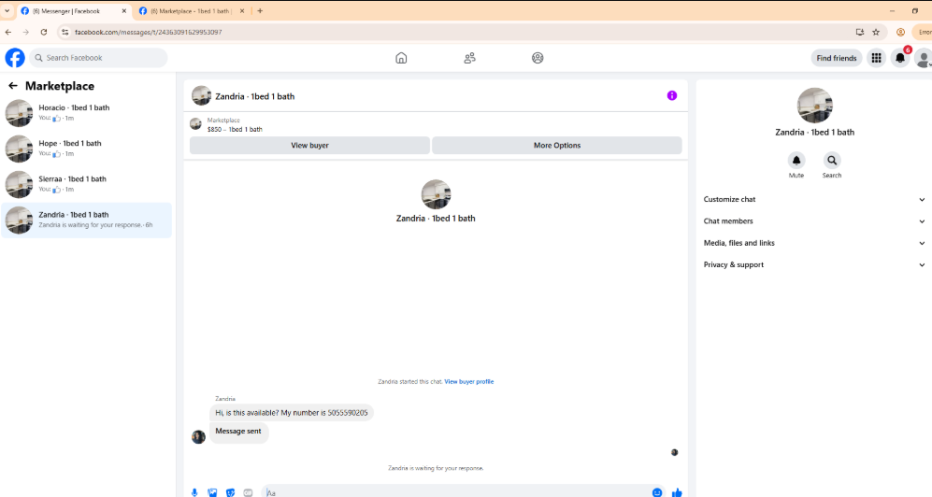Go back in browser history
Image resolution: width=932 pixels, height=497 pixels.
8,32
